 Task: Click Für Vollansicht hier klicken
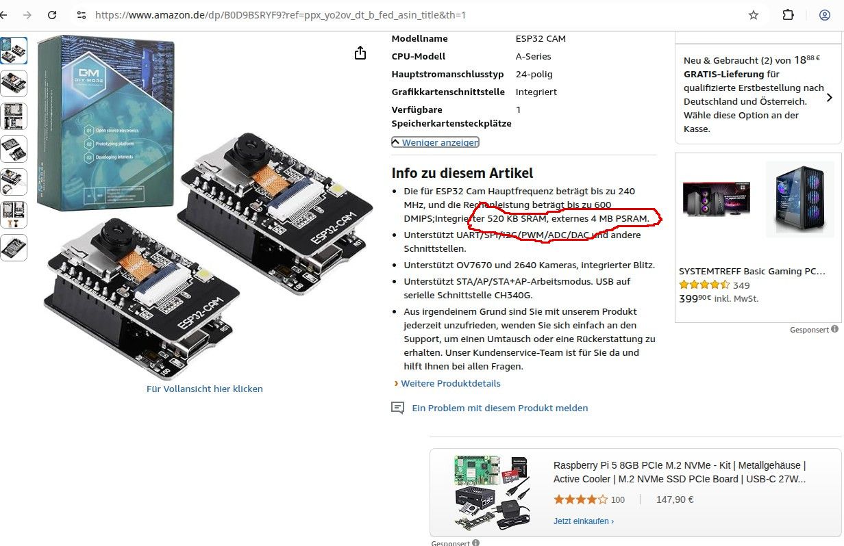point(205,389)
